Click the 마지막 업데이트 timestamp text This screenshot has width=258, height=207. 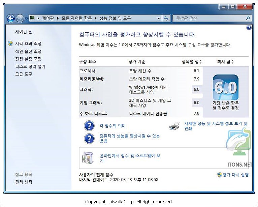point(119,179)
